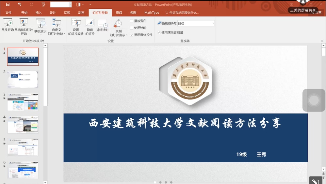Enable 播放旁白 checkbox
326x184 pixels.
132,21
